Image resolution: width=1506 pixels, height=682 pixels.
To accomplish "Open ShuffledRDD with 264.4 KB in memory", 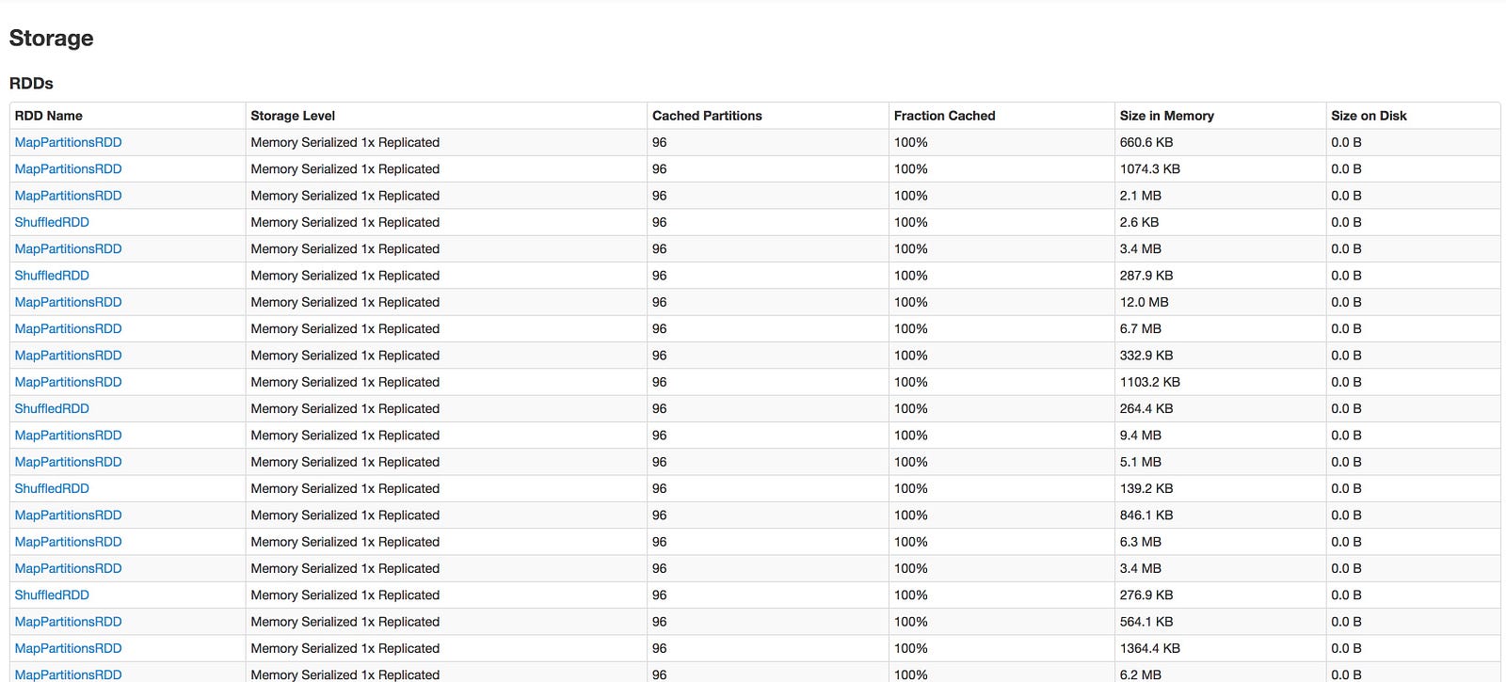I will coord(52,408).
